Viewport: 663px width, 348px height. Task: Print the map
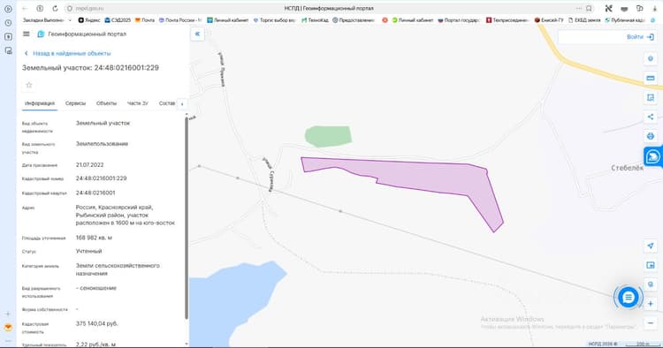(651, 136)
